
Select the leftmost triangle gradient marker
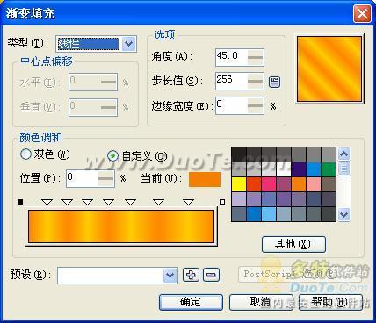pyautogui.click(x=47, y=202)
